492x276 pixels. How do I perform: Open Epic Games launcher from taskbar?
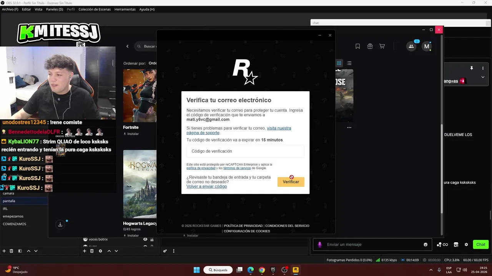273,270
